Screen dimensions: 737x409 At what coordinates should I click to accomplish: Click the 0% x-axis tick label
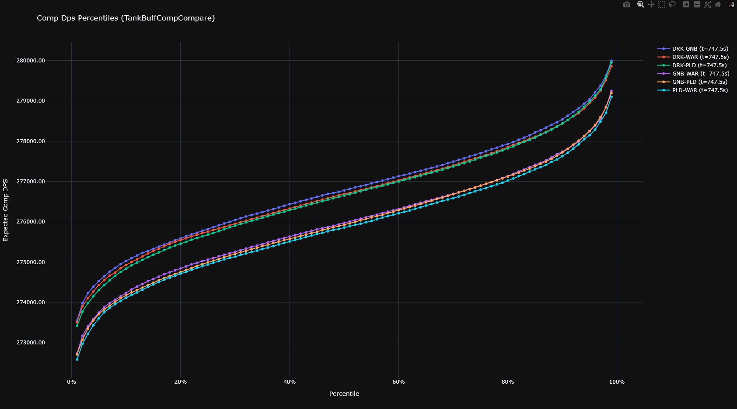point(72,382)
